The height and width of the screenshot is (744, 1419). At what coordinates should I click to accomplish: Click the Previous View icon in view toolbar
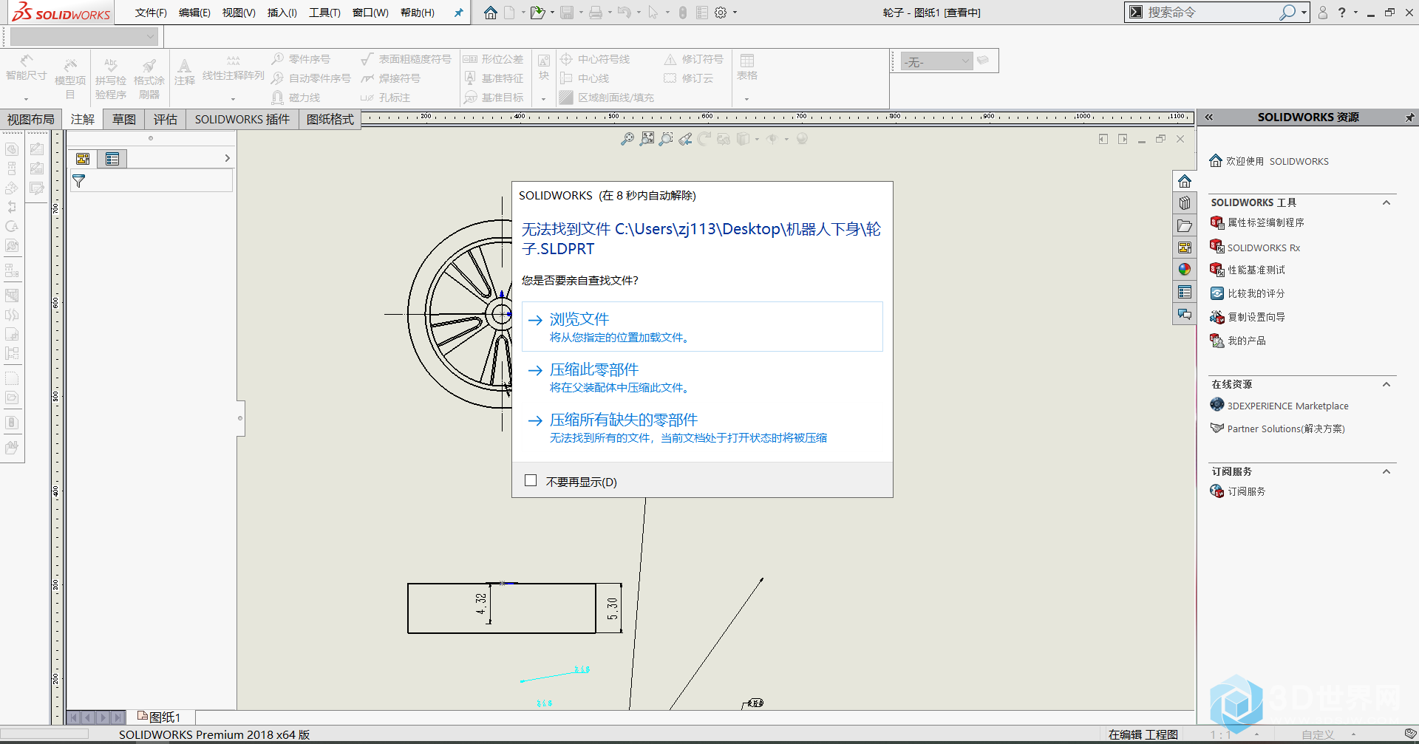tap(686, 139)
